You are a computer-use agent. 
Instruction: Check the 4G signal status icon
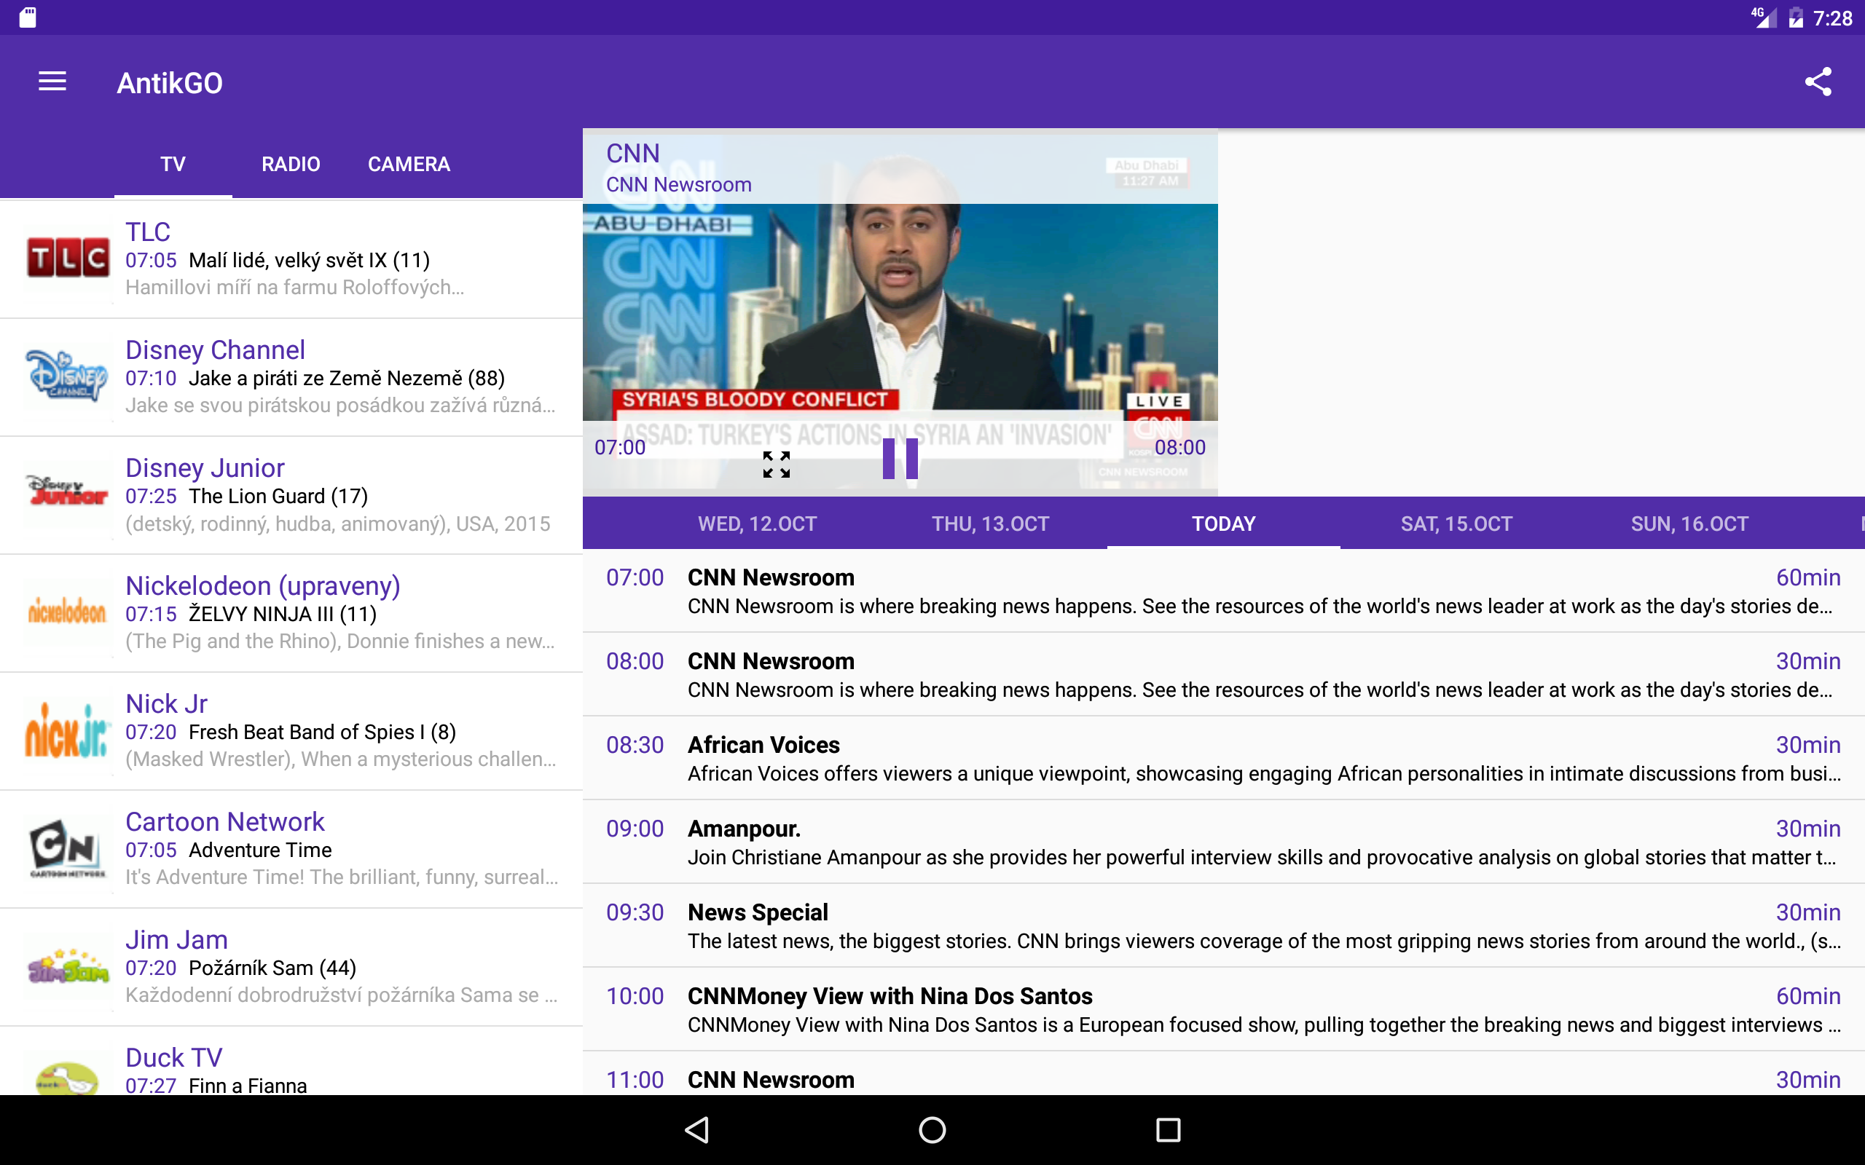click(x=1763, y=17)
